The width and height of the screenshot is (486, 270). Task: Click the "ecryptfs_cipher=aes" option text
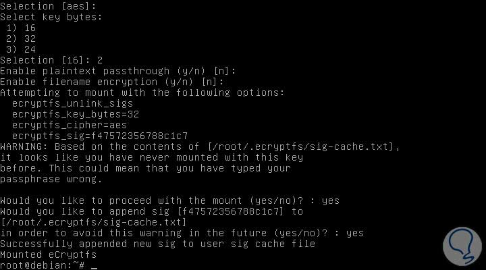click(x=69, y=124)
